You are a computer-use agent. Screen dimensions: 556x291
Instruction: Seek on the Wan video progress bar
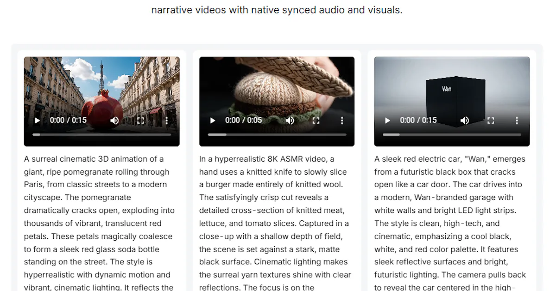[452, 134]
